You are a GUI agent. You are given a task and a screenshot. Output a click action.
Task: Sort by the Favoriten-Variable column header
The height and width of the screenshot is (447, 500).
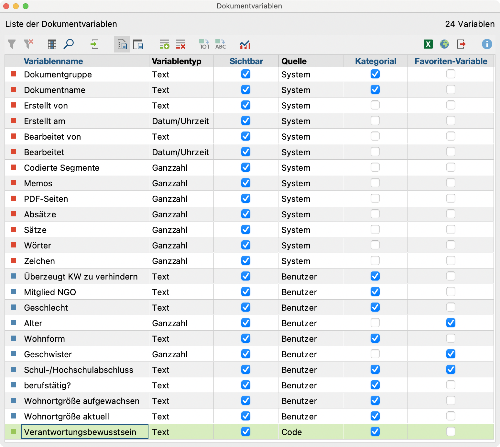point(451,61)
